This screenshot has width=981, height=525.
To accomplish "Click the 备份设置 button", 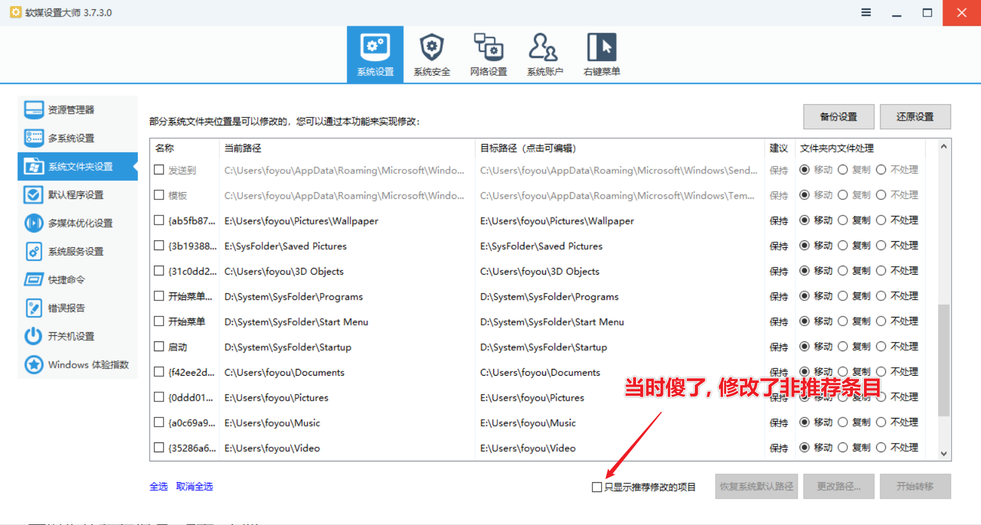I will tap(838, 117).
